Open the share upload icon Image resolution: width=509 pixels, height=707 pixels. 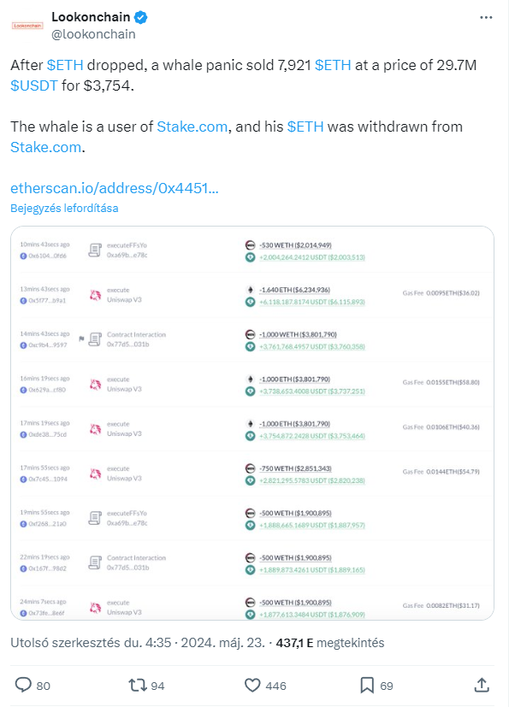pos(482,685)
